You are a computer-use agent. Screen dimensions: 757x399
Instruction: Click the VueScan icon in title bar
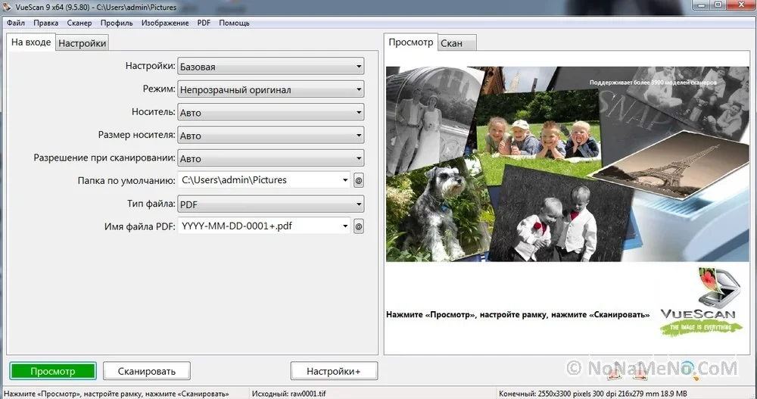coord(8,7)
